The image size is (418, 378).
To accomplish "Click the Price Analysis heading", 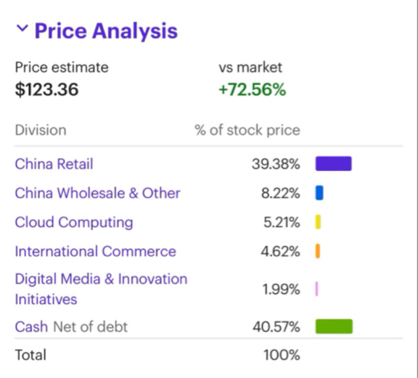I will pyautogui.click(x=106, y=31).
